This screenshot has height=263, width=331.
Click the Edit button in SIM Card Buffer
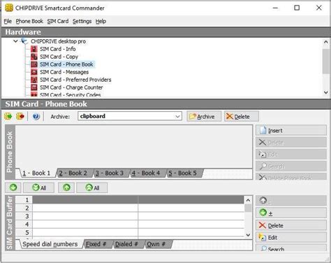click(x=291, y=237)
